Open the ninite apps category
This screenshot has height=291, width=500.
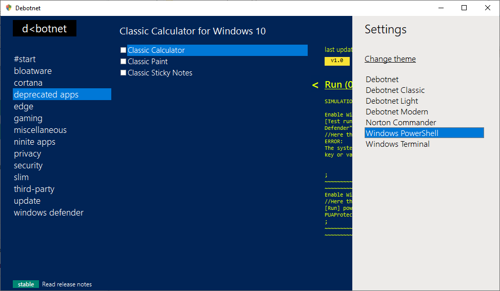[x=34, y=142]
